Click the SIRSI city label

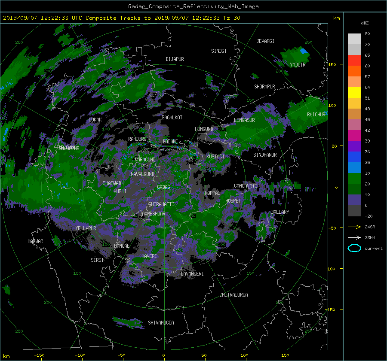(97, 260)
